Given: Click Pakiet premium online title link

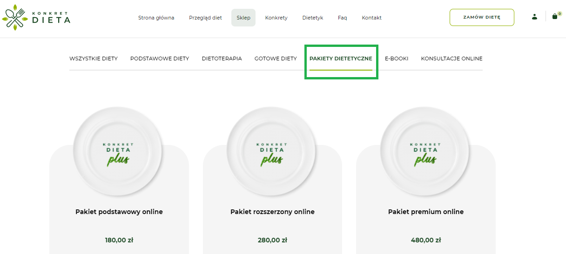Looking at the screenshot, I should click(x=426, y=212).
